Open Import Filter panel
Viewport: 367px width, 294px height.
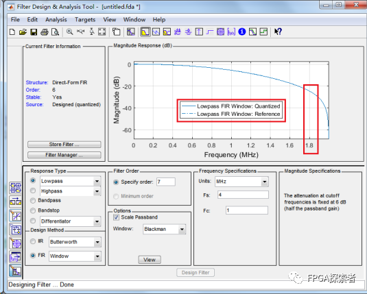[x=16, y=257]
